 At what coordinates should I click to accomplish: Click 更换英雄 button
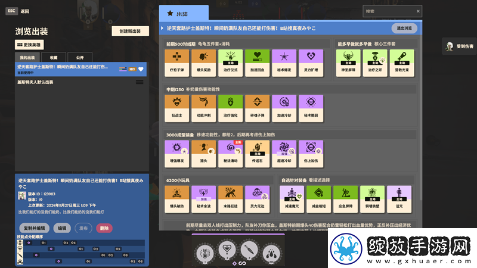coord(29,45)
